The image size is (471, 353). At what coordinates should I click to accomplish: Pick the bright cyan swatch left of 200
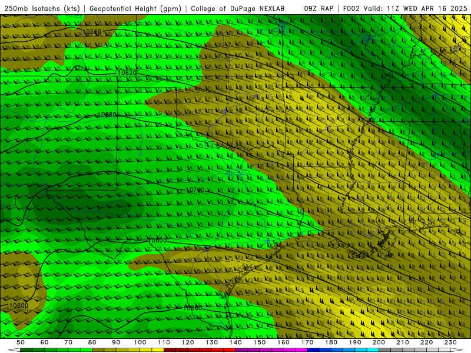[x=373, y=350]
